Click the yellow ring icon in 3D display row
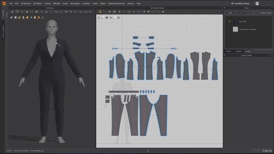The image size is (274, 154). [19, 18]
